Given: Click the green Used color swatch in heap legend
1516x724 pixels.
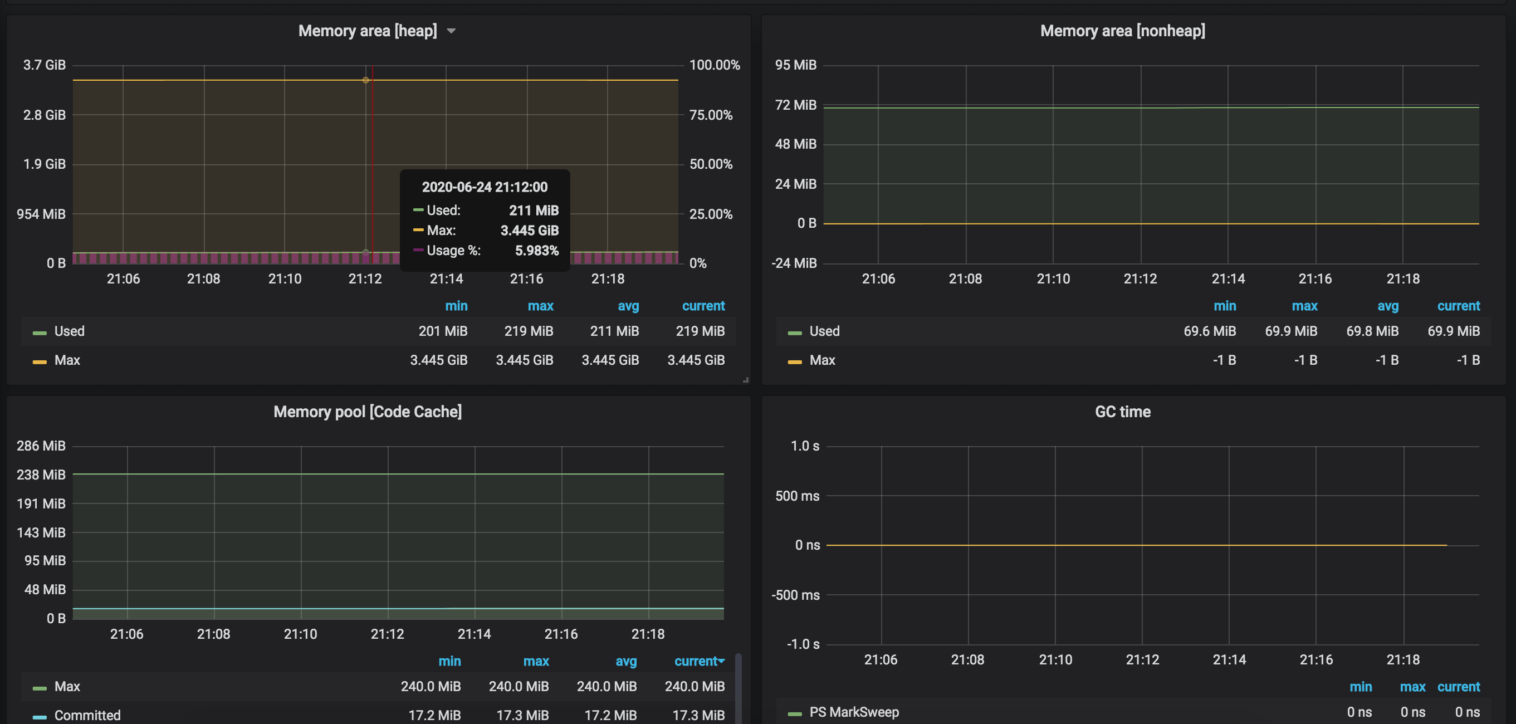Looking at the screenshot, I should 40,333.
